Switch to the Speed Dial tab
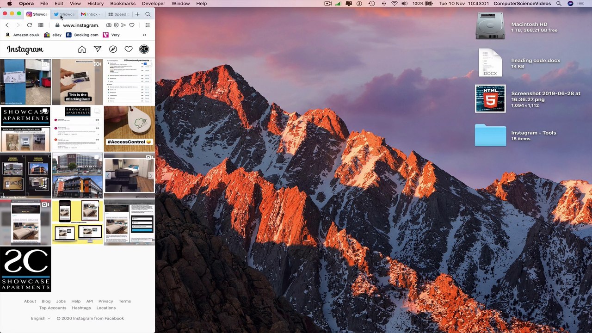The height and width of the screenshot is (333, 592). click(x=118, y=14)
